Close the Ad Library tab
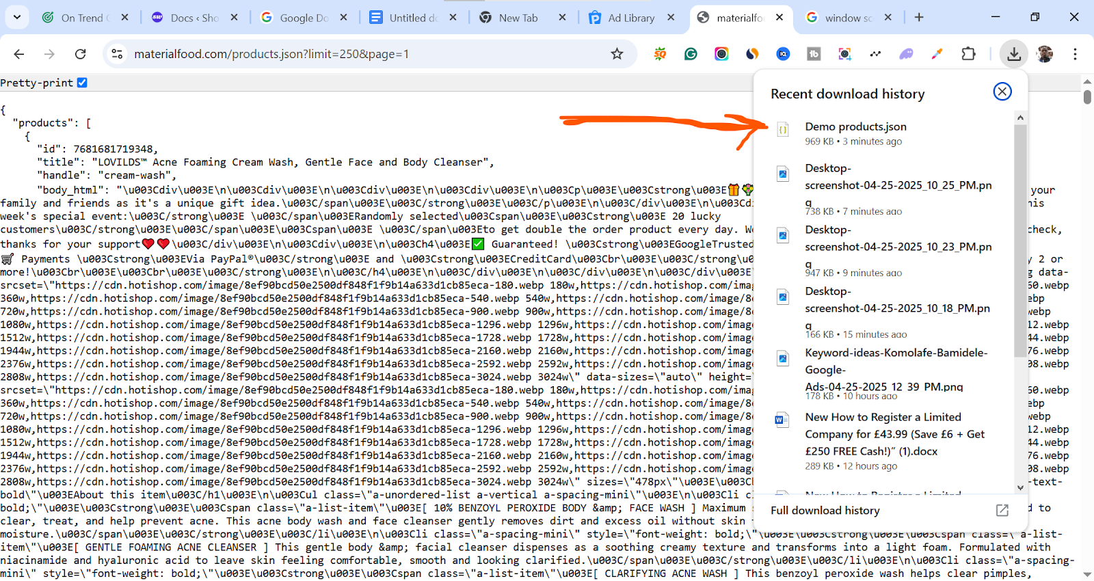 [x=671, y=18]
